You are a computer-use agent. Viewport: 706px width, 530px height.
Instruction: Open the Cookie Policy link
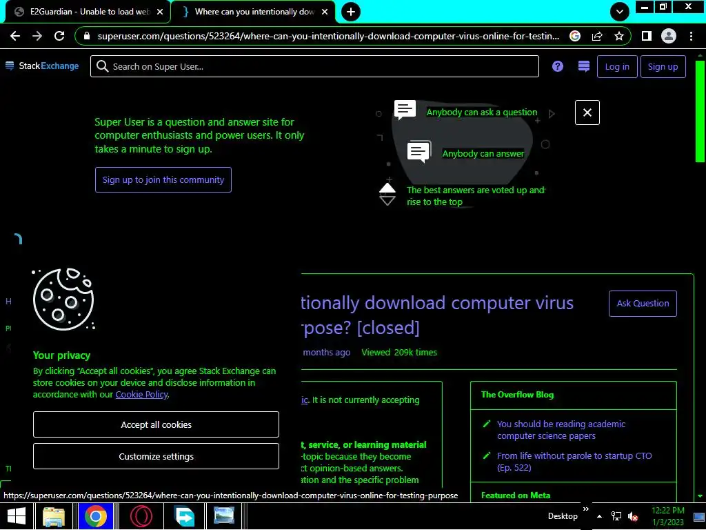pyautogui.click(x=141, y=394)
